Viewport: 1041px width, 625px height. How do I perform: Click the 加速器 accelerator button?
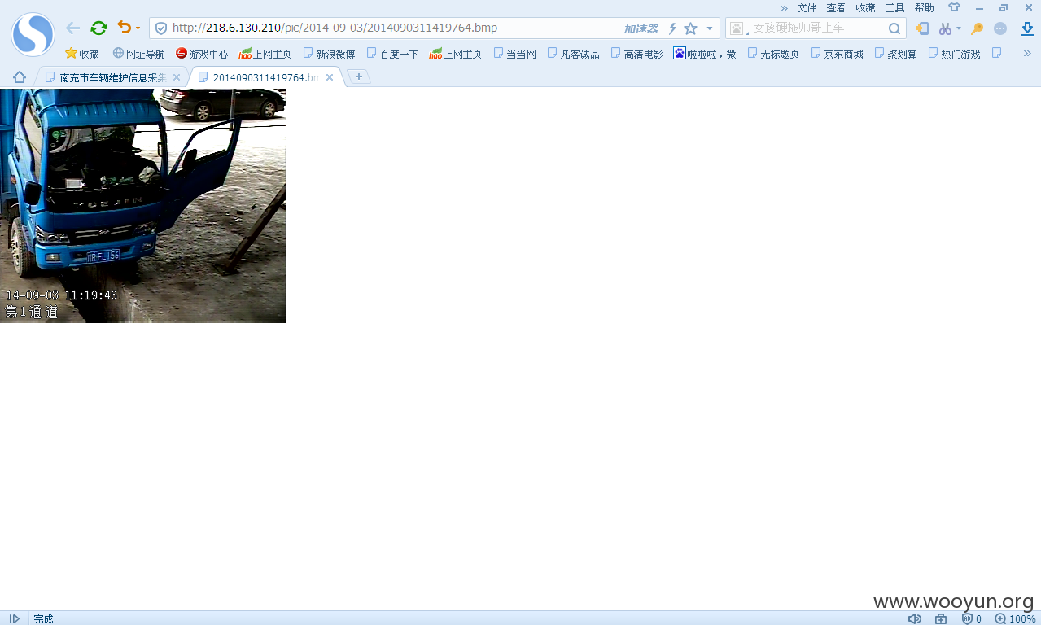tap(641, 28)
